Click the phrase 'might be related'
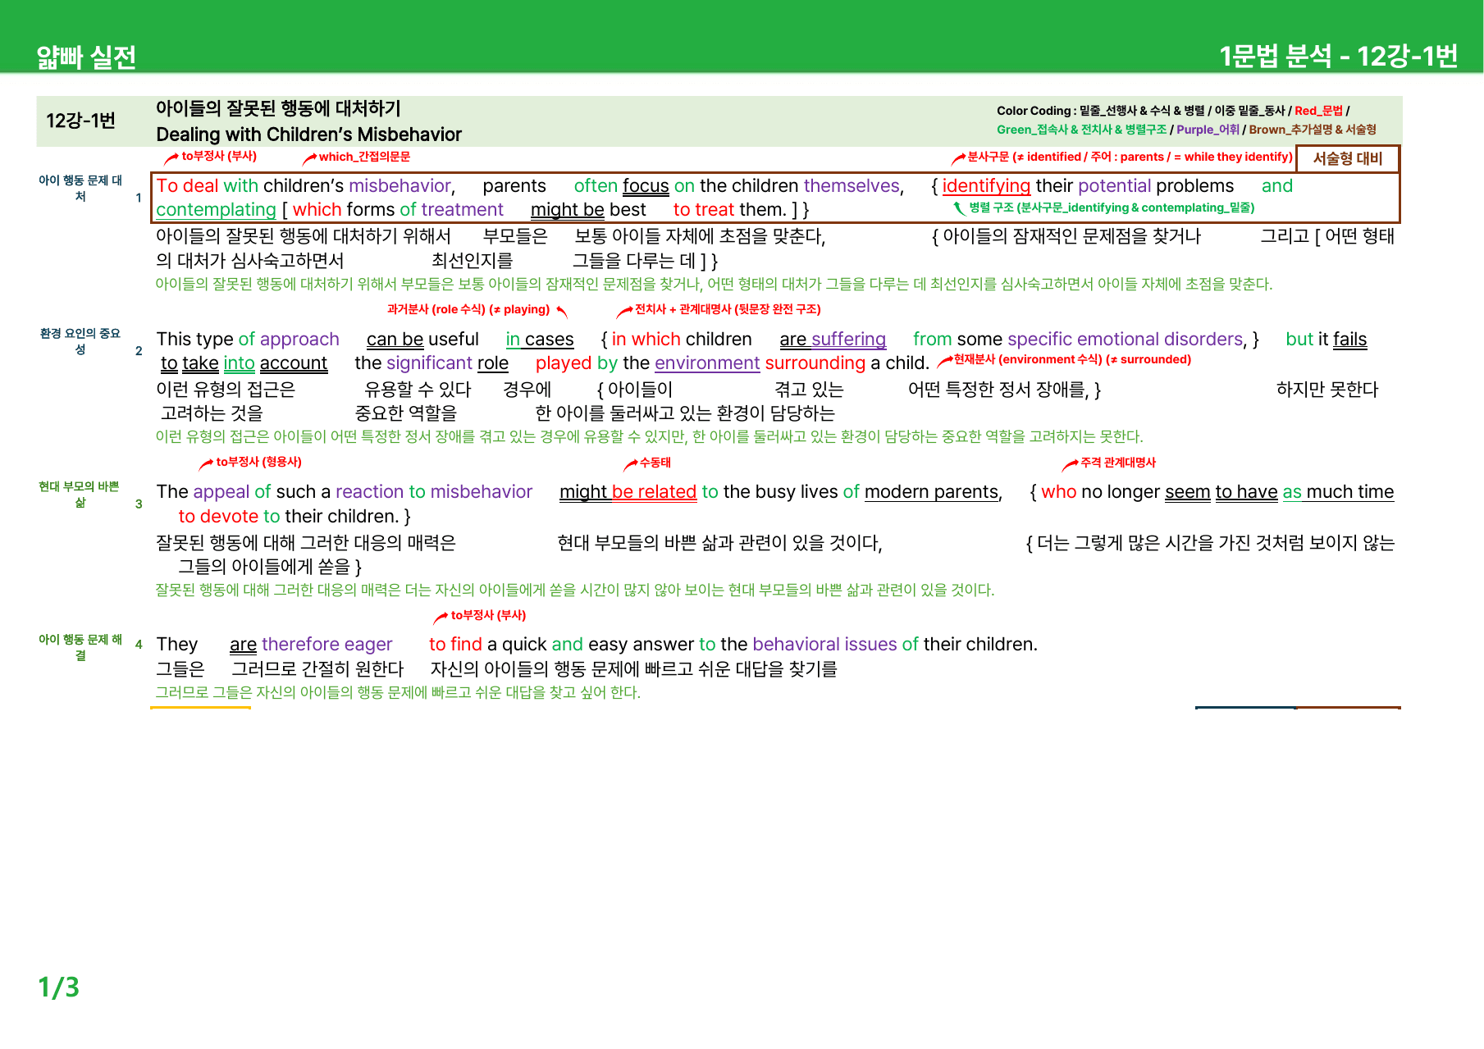Viewport: 1484px width, 1049px height. coord(628,492)
